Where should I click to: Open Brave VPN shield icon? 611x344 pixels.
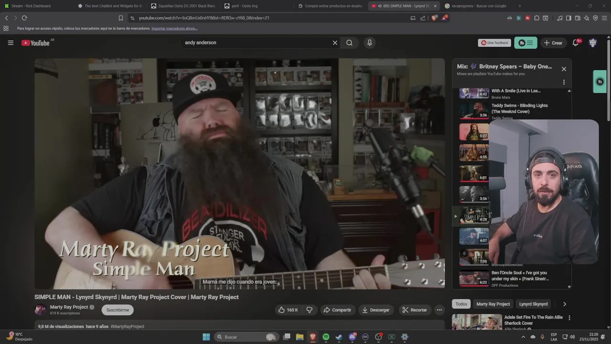[x=595, y=18]
